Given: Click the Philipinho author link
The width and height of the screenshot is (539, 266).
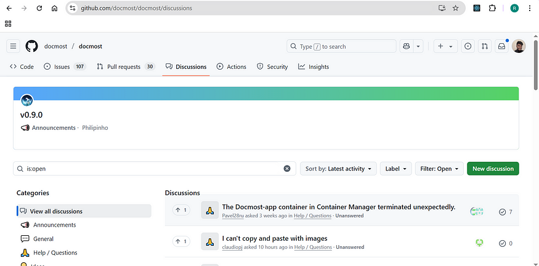Looking at the screenshot, I should coord(95,128).
